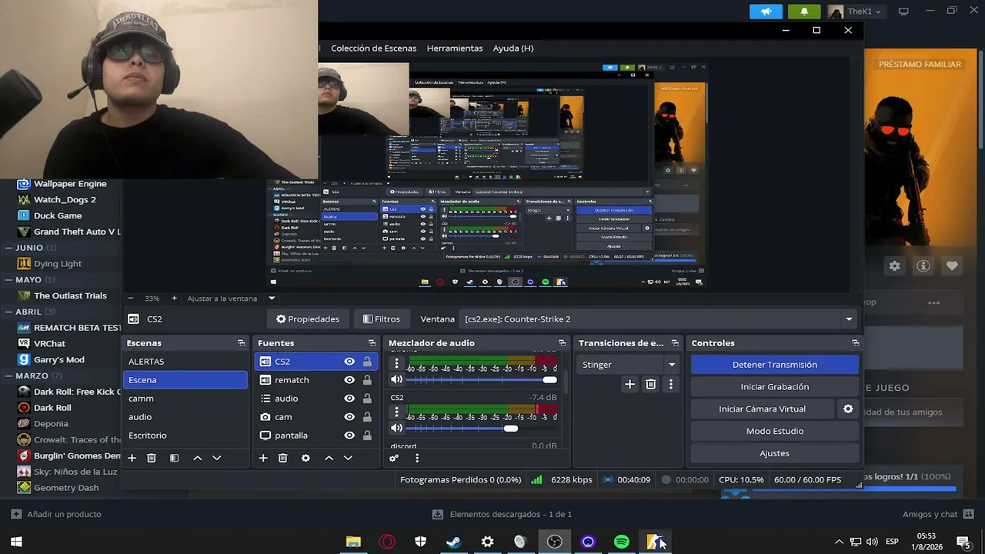Open the preview scaling dropdown arrow
This screenshot has width=985, height=554.
pyautogui.click(x=272, y=299)
